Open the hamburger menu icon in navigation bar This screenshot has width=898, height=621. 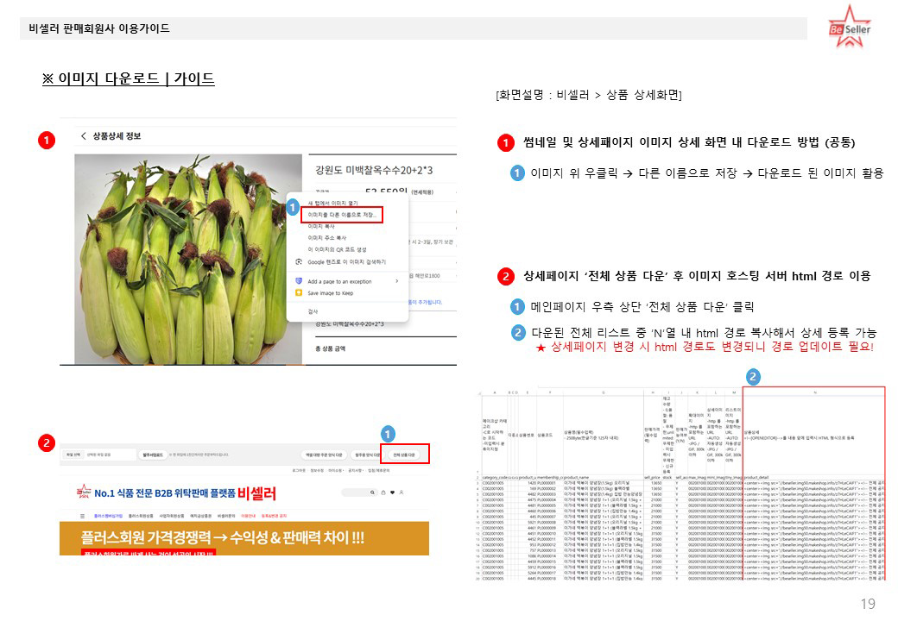tap(83, 516)
